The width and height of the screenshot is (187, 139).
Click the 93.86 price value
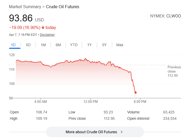(x=21, y=18)
